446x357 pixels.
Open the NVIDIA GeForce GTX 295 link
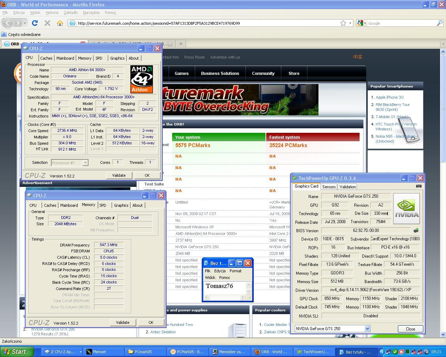[53, 329]
